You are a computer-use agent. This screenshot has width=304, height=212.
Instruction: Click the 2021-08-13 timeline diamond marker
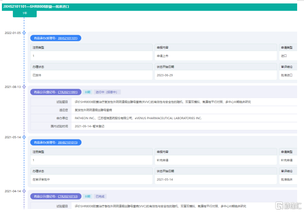point(24,87)
